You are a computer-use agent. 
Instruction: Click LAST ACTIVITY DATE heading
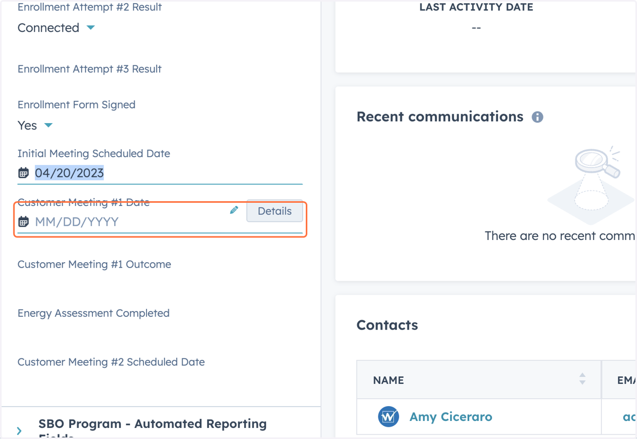476,7
